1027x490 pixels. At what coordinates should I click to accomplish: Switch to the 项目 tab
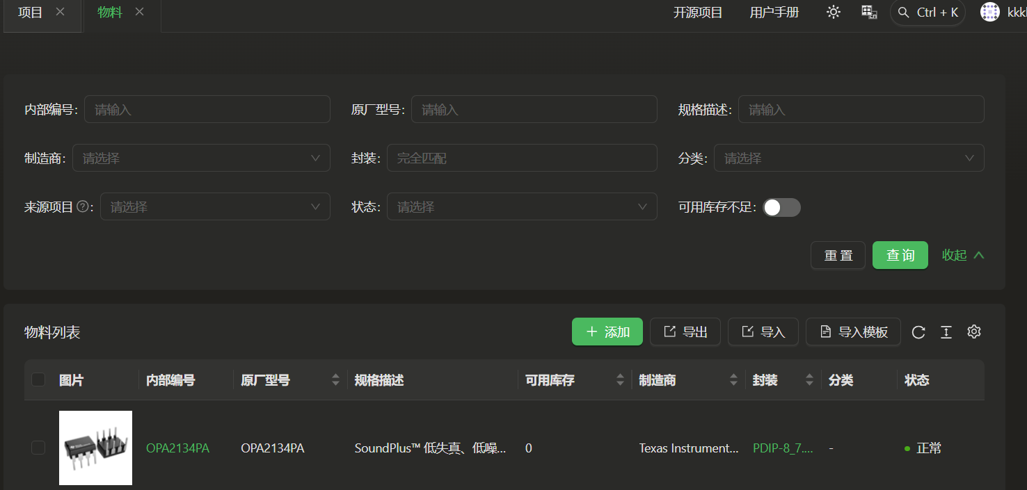(30, 13)
